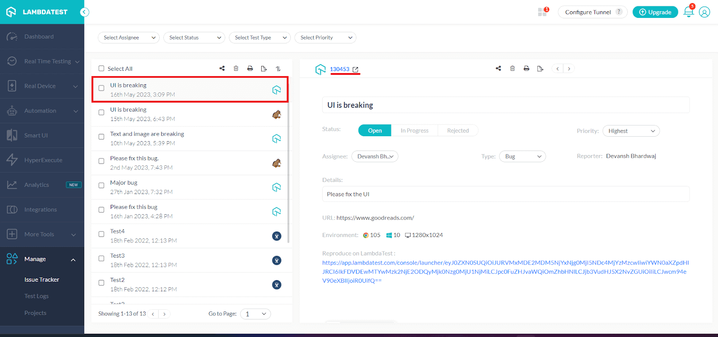Check the Please fix this bug. issue
The width and height of the screenshot is (718, 337).
[x=101, y=161]
